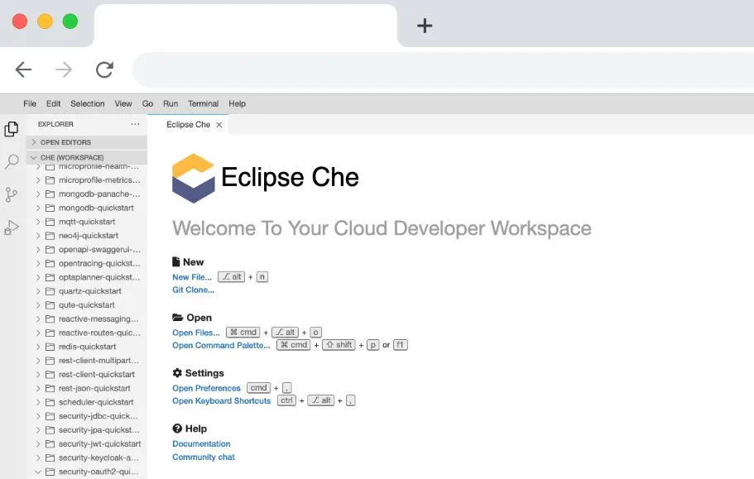Expand the Open Editors section
Viewport: 754px width, 479px height.
34,142
